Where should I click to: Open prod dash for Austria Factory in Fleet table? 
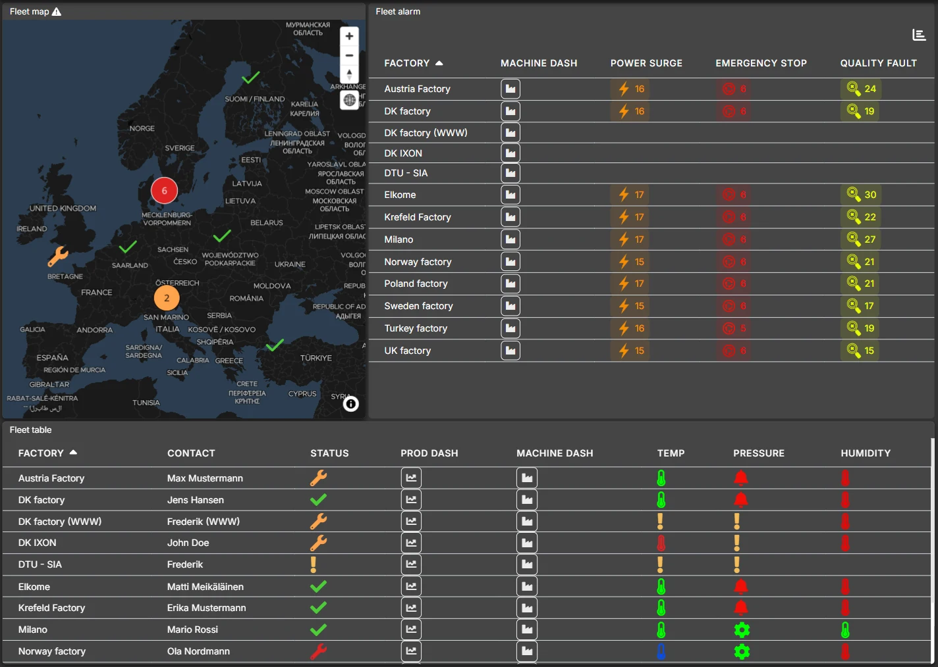(x=411, y=478)
